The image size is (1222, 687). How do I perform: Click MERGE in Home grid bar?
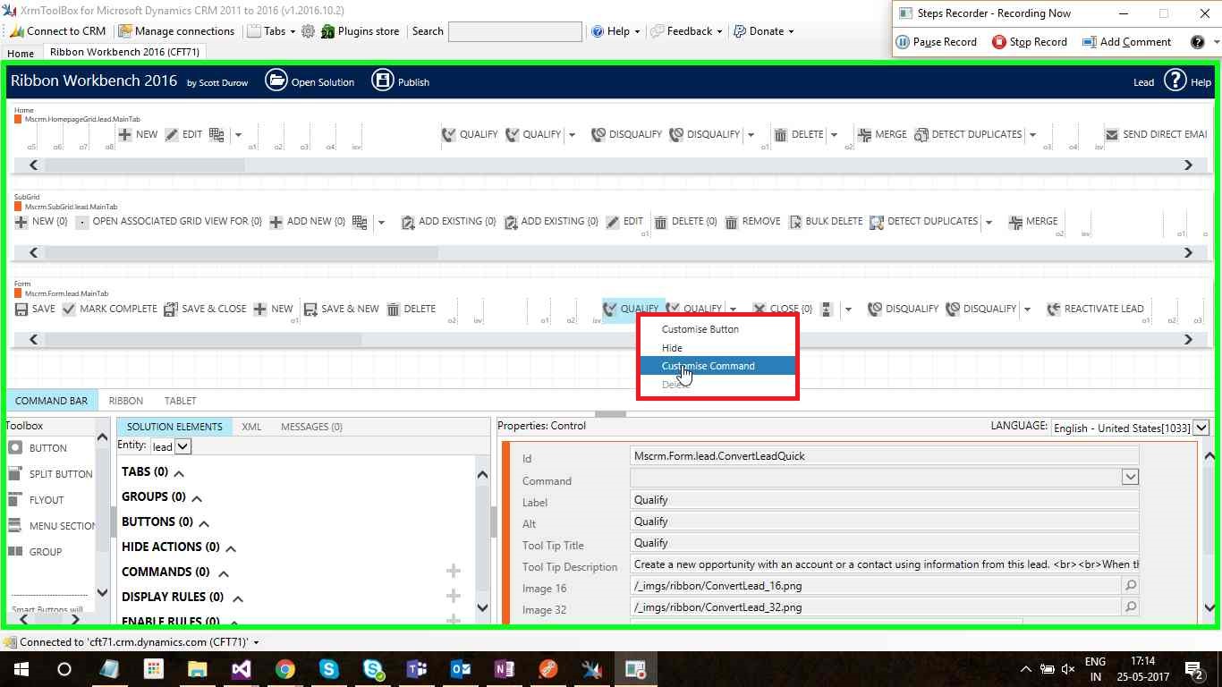pyautogui.click(x=882, y=135)
